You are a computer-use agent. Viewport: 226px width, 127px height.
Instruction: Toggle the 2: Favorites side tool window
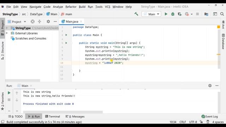(x=2, y=101)
